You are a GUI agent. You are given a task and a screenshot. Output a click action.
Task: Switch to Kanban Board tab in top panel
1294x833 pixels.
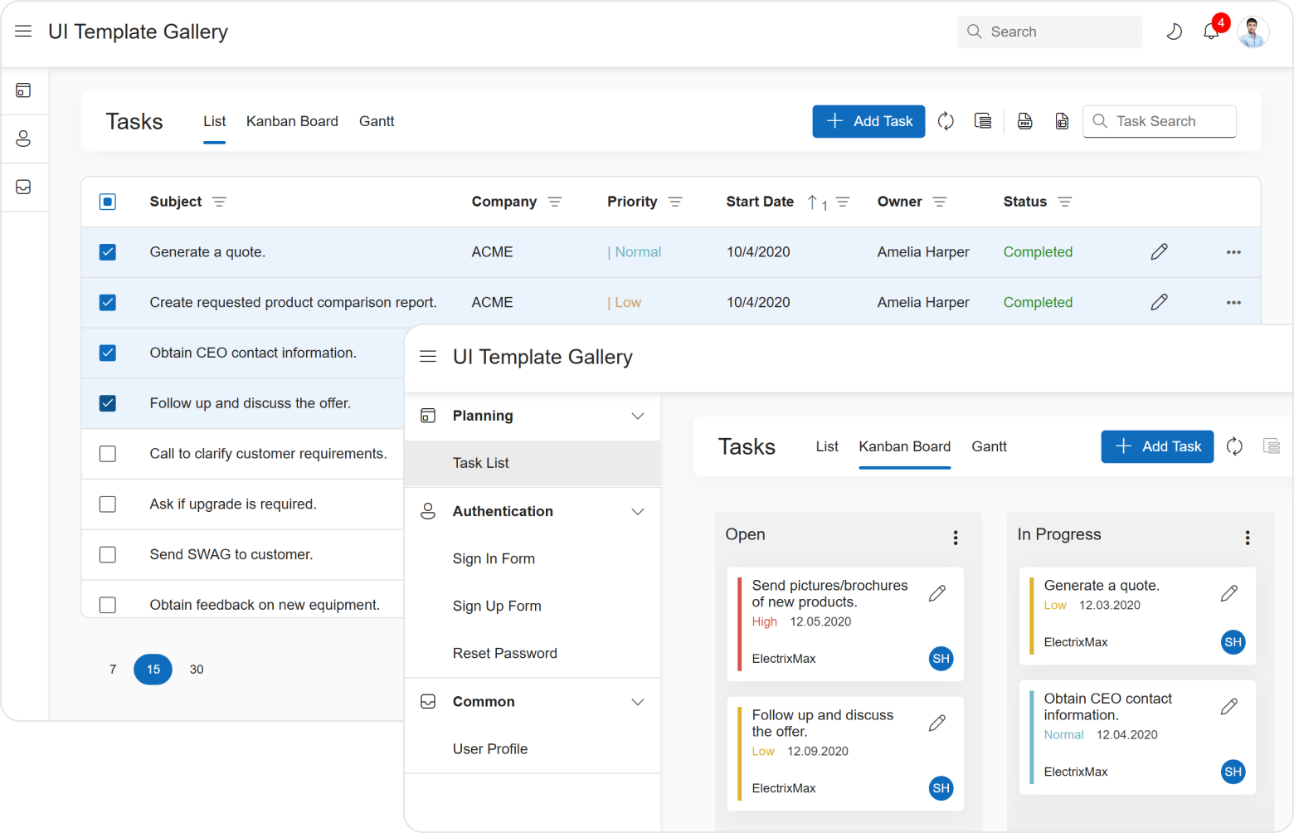tap(292, 121)
